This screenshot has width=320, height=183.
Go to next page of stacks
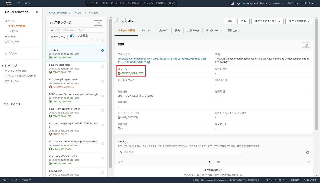102,40
